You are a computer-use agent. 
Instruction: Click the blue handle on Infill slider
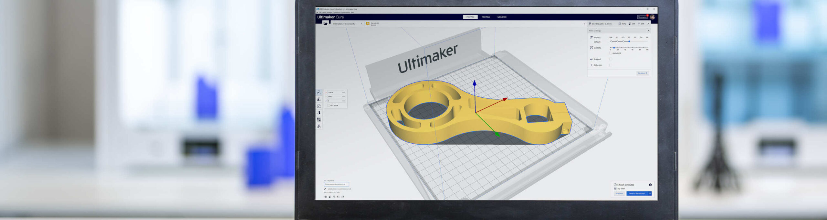pyautogui.click(x=614, y=48)
